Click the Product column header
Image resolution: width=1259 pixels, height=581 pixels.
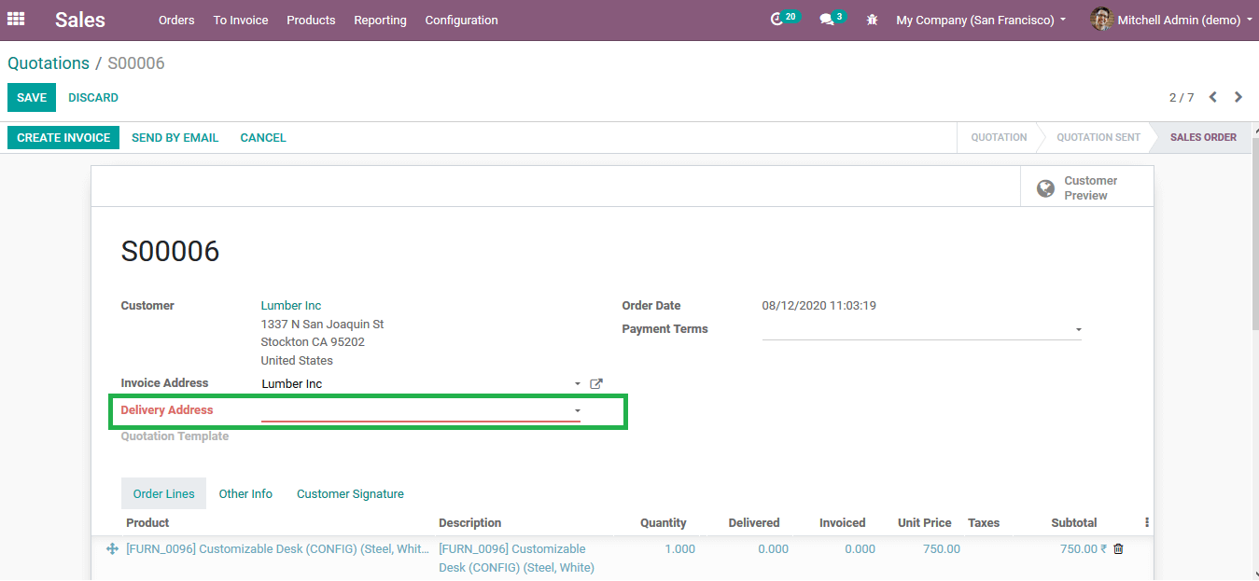coord(147,523)
